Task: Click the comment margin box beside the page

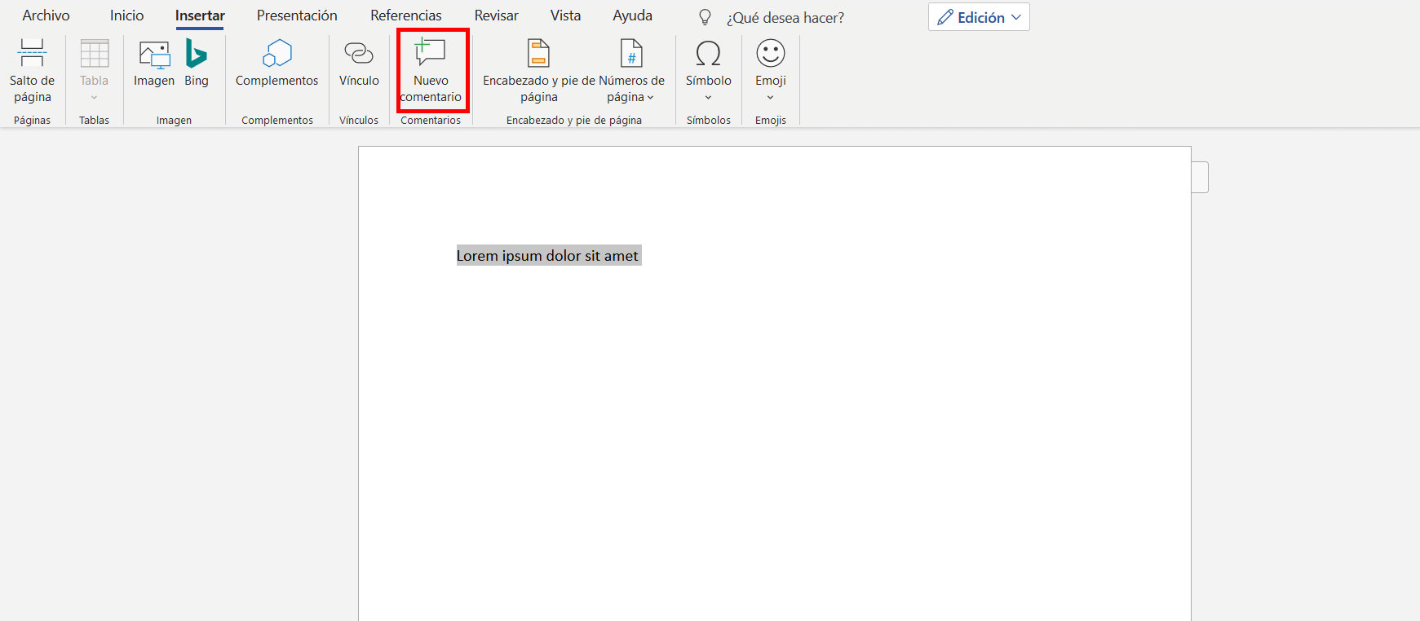Action: tap(1200, 178)
